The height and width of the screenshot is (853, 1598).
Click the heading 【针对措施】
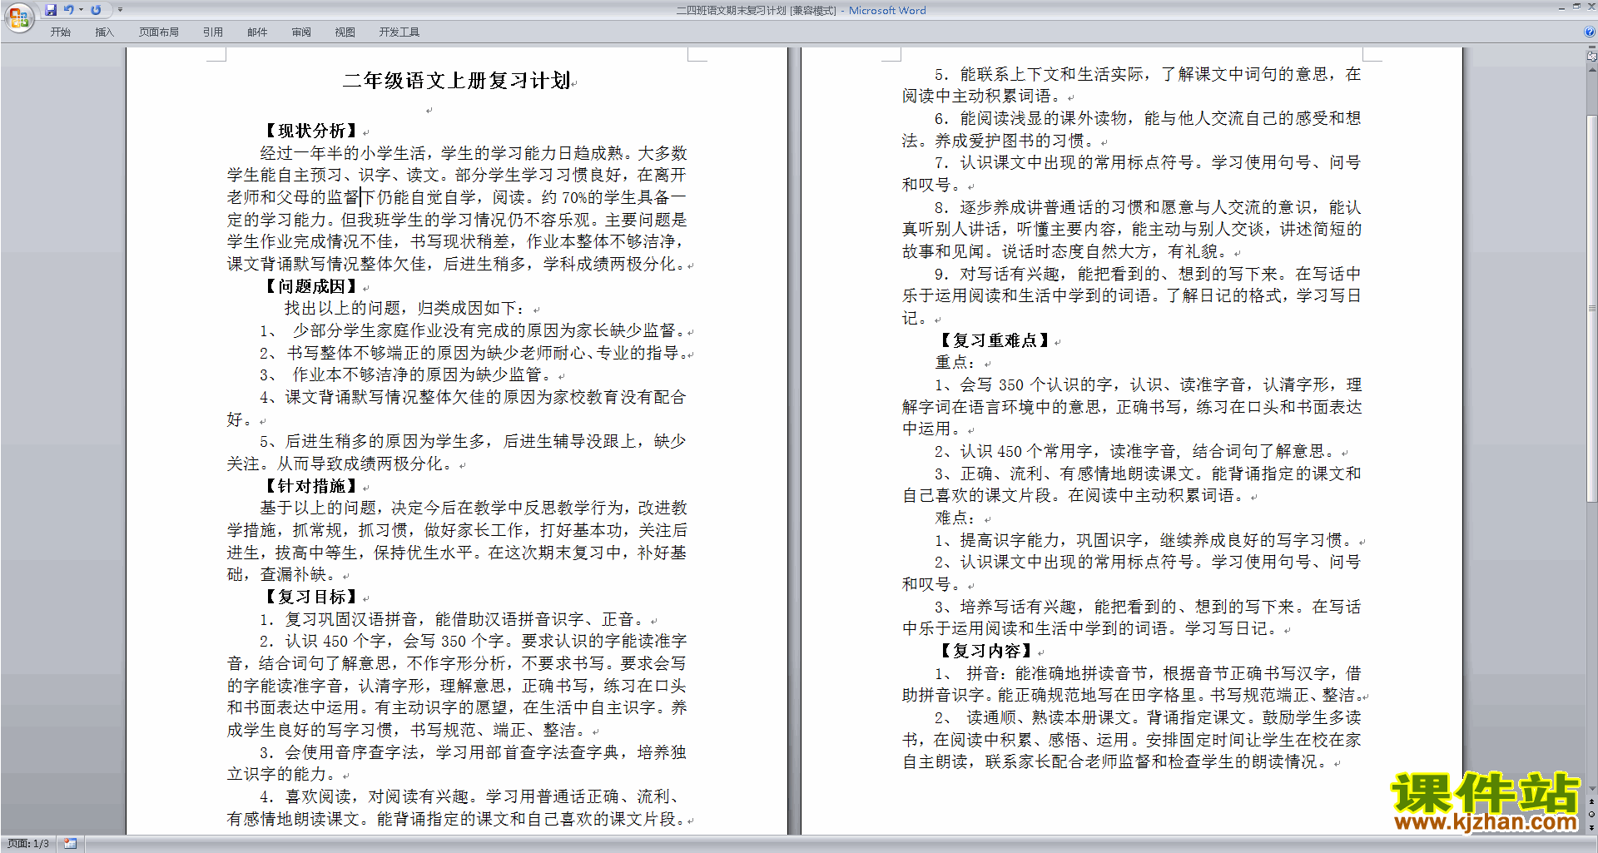(x=311, y=486)
